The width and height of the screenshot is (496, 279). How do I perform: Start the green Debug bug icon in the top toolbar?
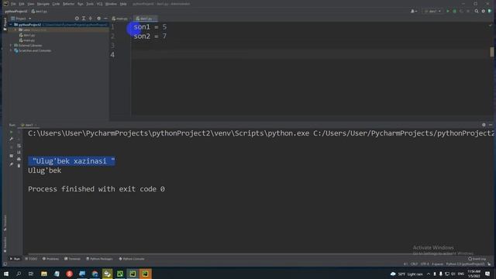pyautogui.click(x=455, y=11)
